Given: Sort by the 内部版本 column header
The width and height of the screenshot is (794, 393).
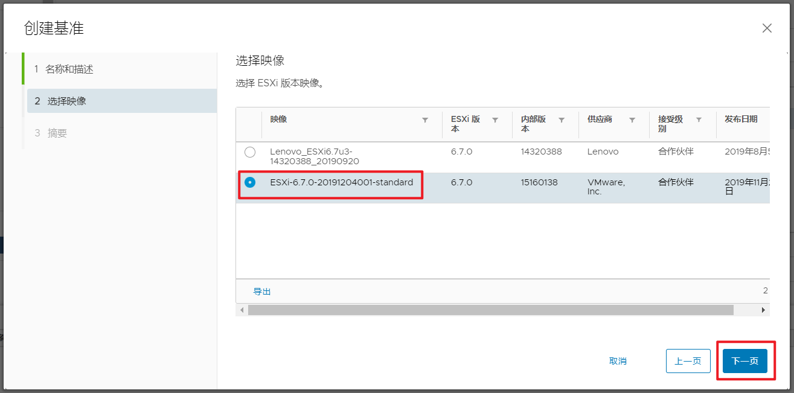Looking at the screenshot, I should pyautogui.click(x=534, y=124).
